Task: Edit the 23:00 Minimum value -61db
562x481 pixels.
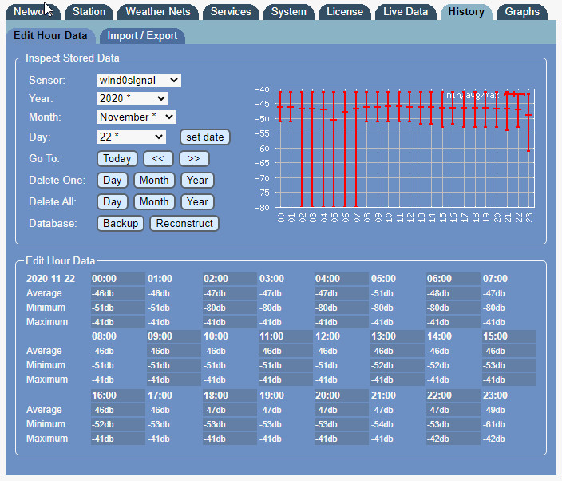Action: (509, 424)
